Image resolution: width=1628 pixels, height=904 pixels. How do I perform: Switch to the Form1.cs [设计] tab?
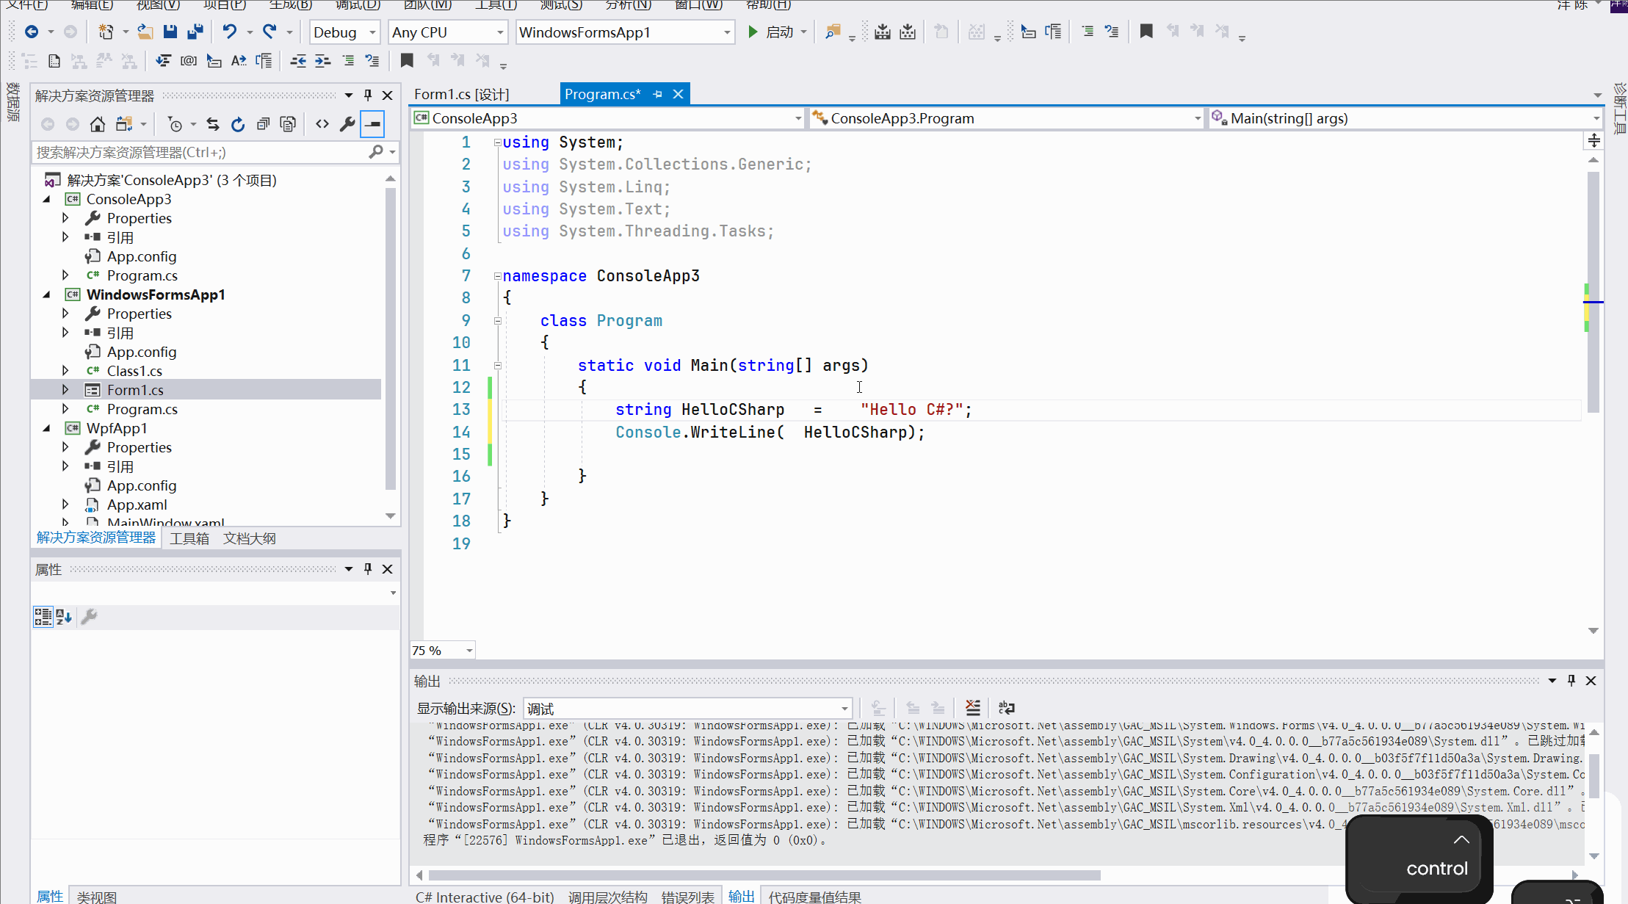461,94
